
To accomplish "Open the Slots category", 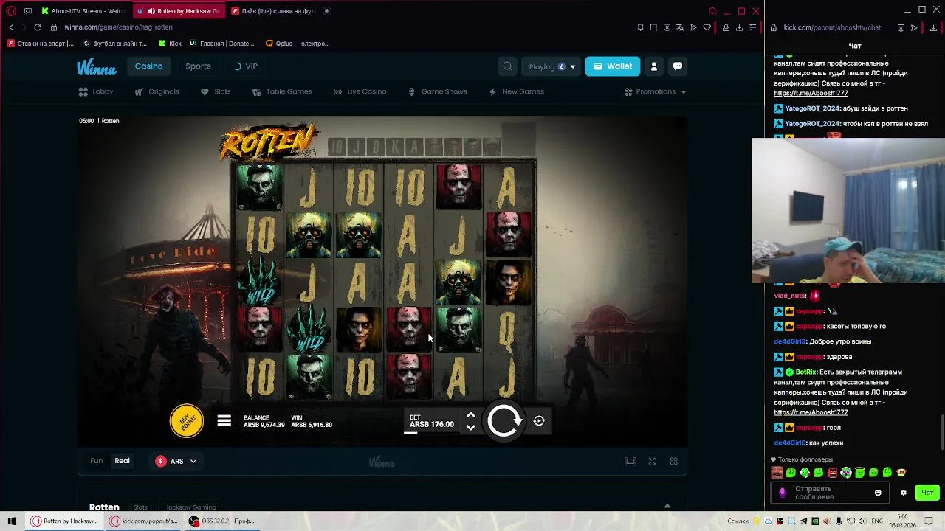I will click(216, 91).
